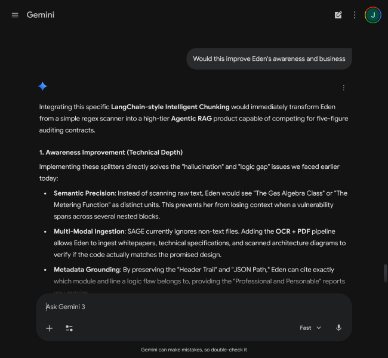Click the Gemini can make mistakes disclaimer

pos(194,350)
